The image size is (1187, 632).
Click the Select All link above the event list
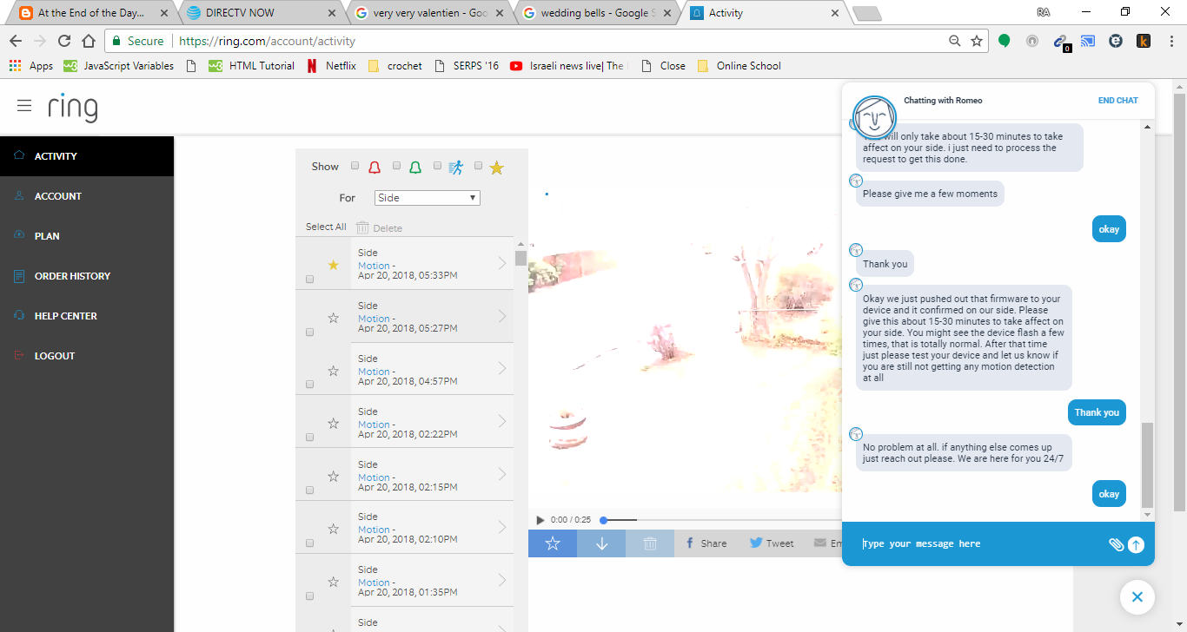click(324, 226)
